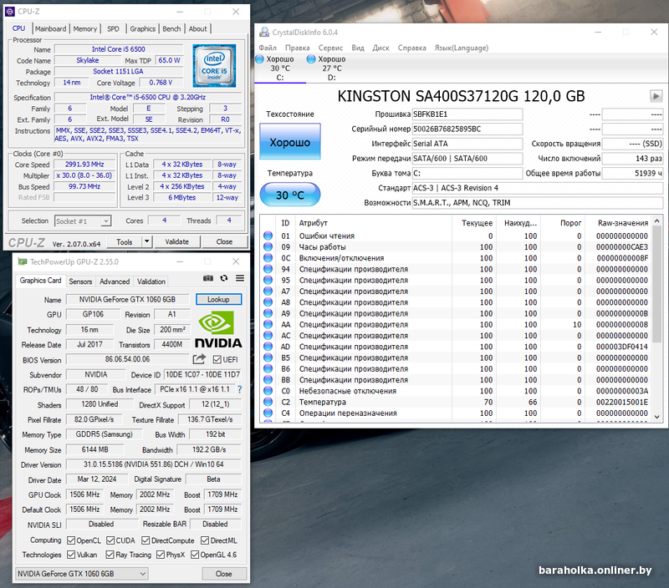Click the next disk arrow in CrystalDiskInfo
Viewport: 669px width, 588px height.
pyautogui.click(x=656, y=96)
